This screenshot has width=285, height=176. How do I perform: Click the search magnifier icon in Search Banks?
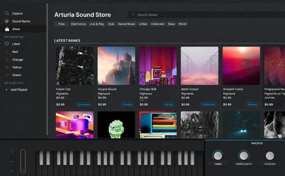point(133,14)
